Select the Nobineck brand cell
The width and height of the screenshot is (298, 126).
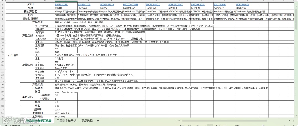pos(225,8)
